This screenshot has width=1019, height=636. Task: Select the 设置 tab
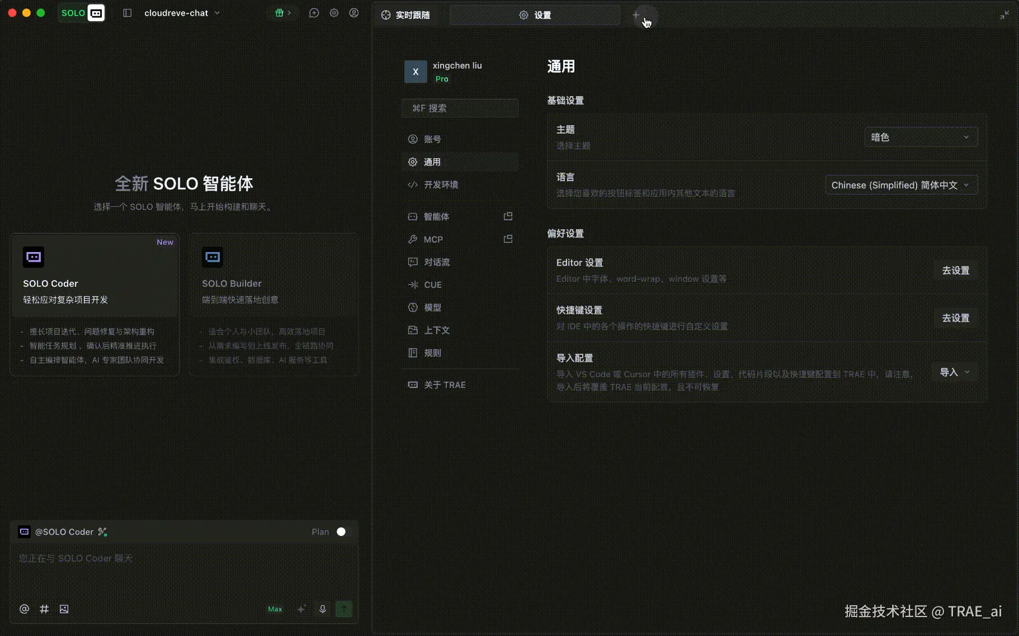[x=535, y=15]
